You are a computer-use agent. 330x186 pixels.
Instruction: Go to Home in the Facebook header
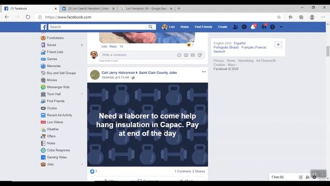185,27
